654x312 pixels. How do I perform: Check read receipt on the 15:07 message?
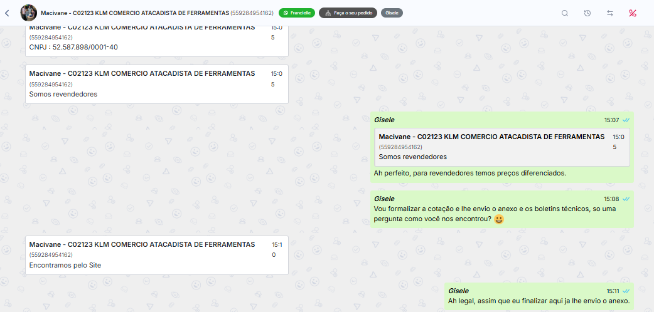click(x=626, y=120)
